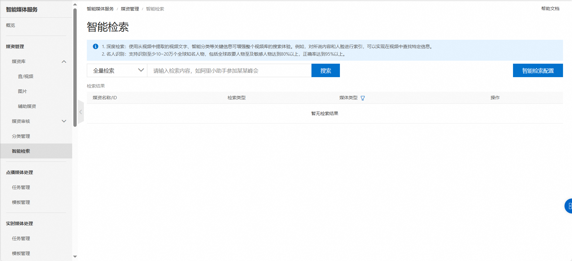This screenshot has height=261, width=572.
Task: Click the 检索结果 section label
Action: click(x=96, y=86)
